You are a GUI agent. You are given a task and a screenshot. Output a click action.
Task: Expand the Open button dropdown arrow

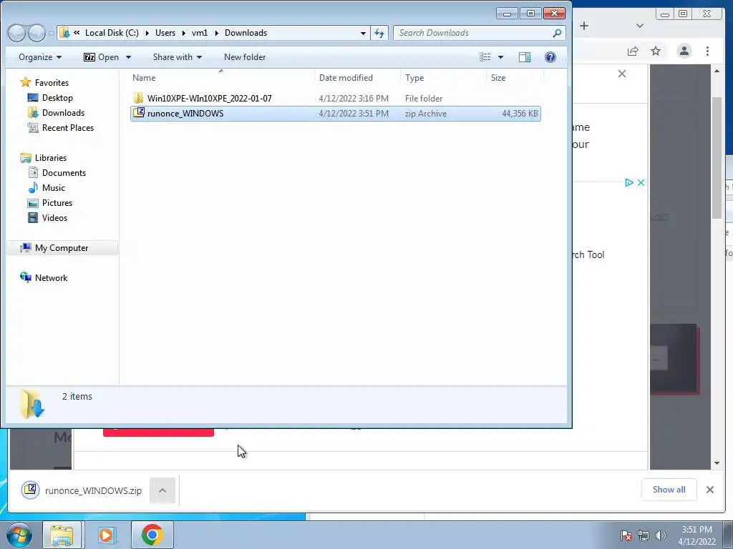pos(128,57)
